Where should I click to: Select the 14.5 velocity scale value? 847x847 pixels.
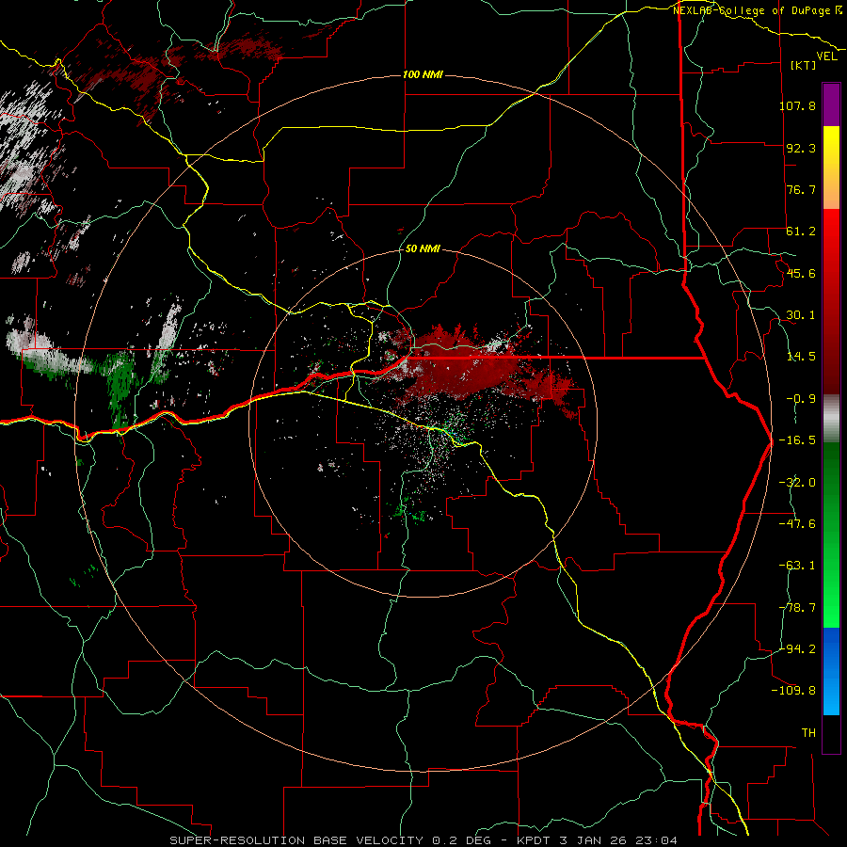pos(801,357)
